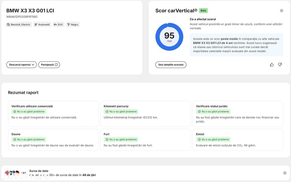The width and height of the screenshot is (291, 182).
Task: Open the Kilometri parcurși summary card
Action: coord(145,114)
